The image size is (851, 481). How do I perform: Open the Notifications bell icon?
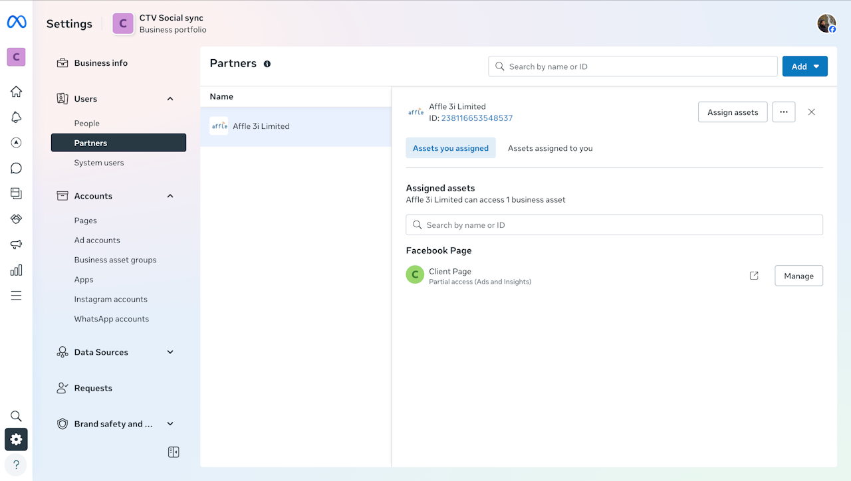pos(16,118)
